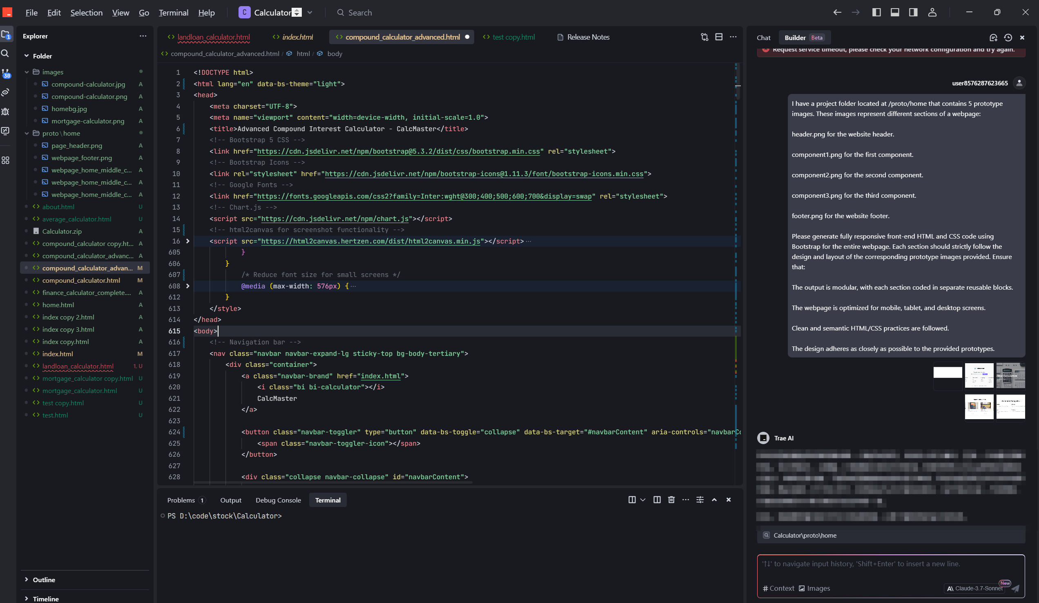The height and width of the screenshot is (603, 1039).
Task: Click the body breadcrumb segment
Action: [x=334, y=54]
